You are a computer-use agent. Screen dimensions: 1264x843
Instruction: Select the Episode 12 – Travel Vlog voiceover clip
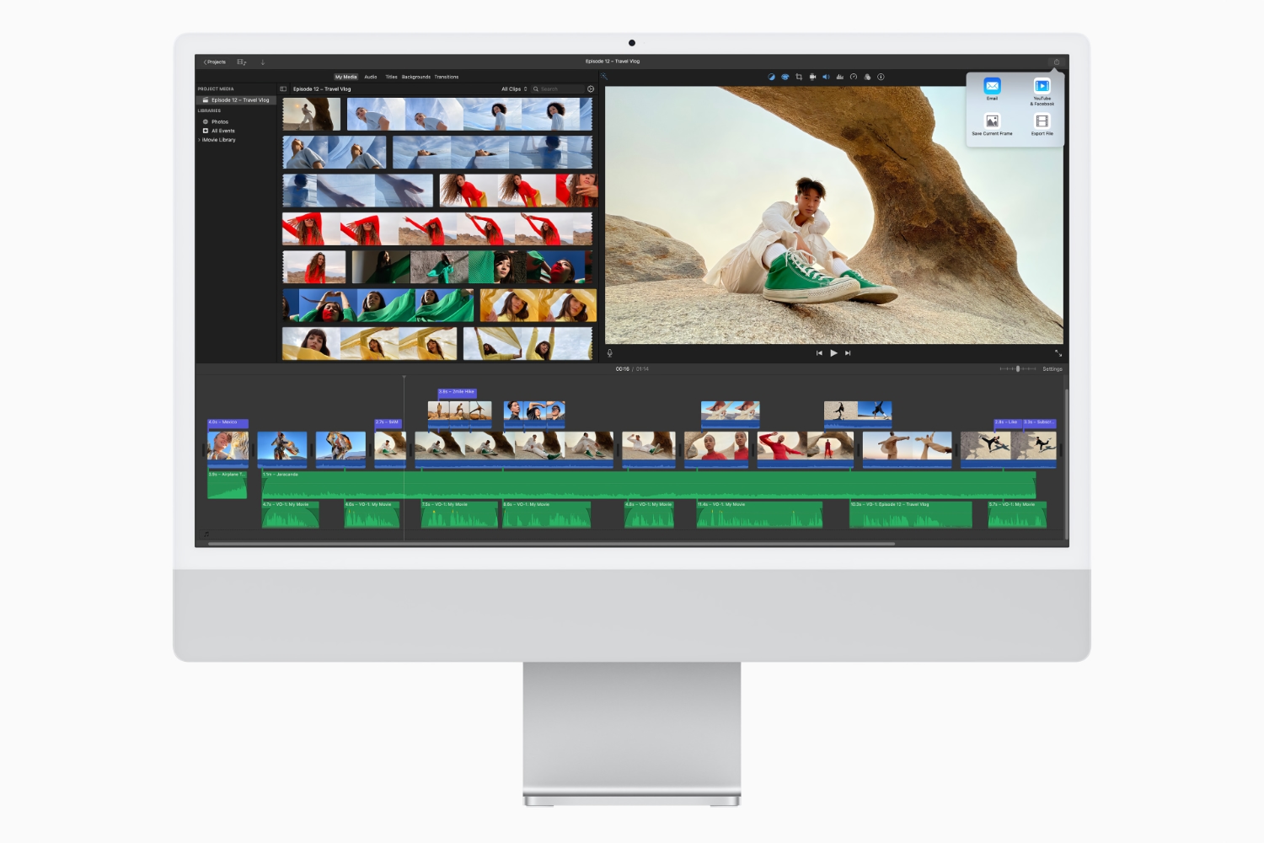coord(910,515)
